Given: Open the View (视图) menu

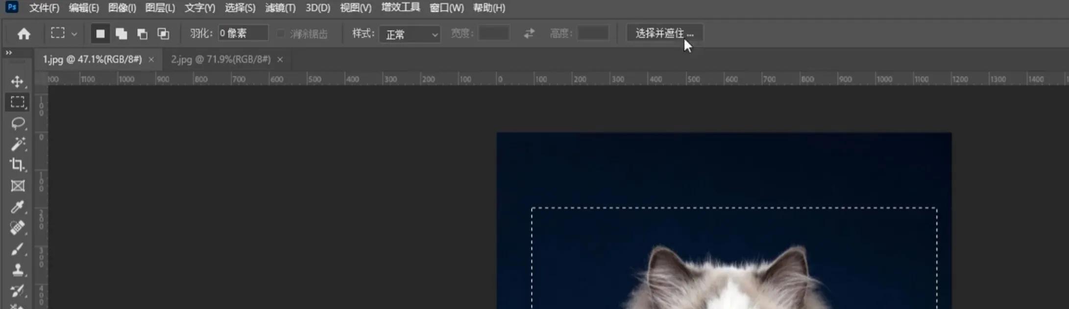Looking at the screenshot, I should [356, 8].
